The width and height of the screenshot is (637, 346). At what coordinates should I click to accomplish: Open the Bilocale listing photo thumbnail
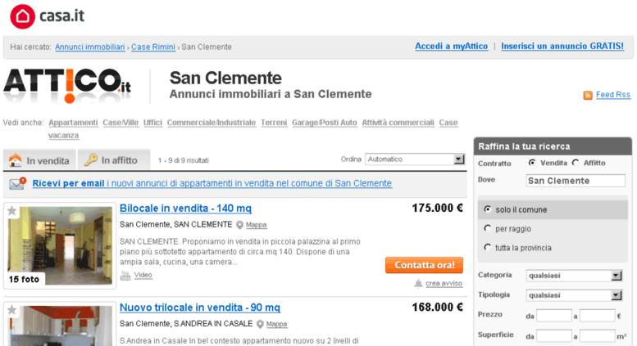tap(60, 245)
